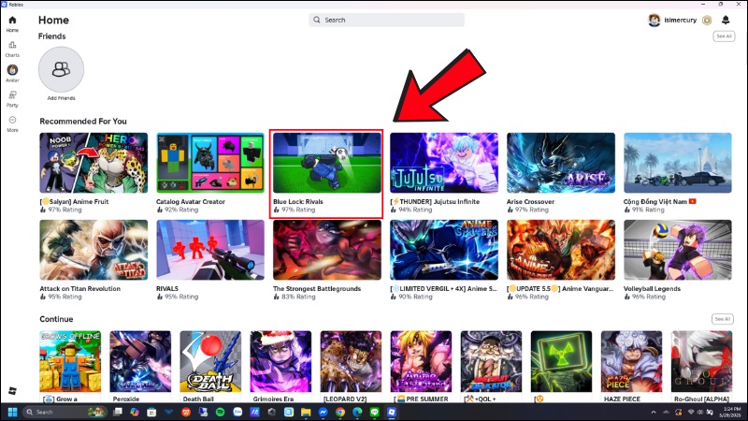
Task: Go to the Avatar sidebar icon
Action: pyautogui.click(x=12, y=71)
